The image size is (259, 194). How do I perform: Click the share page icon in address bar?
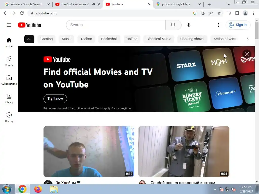point(211,13)
